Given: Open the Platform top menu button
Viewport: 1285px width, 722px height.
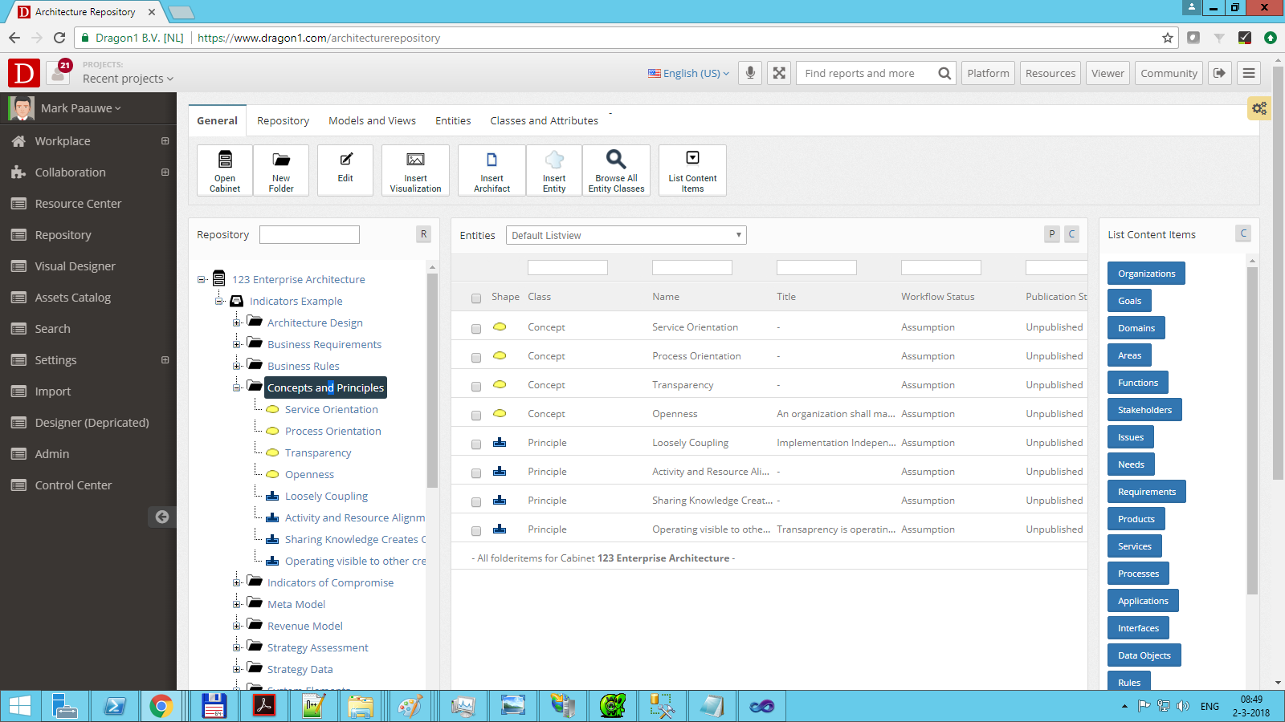Looking at the screenshot, I should [988, 73].
